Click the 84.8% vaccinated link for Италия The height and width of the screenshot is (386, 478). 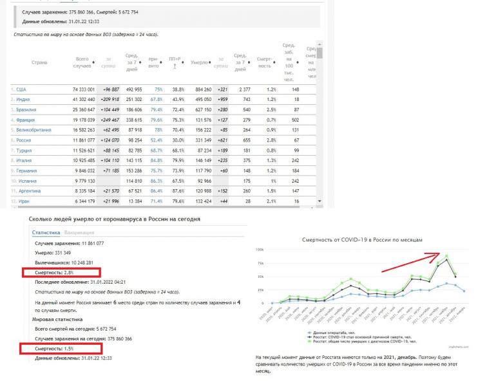click(157, 160)
